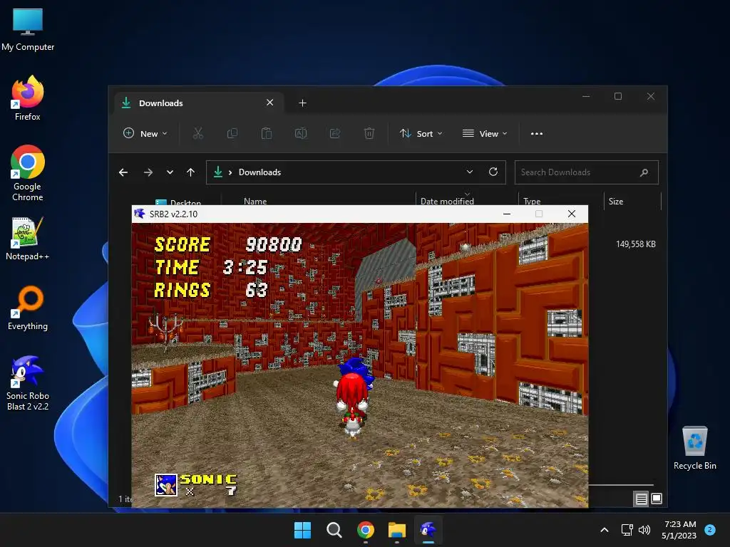The width and height of the screenshot is (730, 547).
Task: Click the Downloads breadcrumb in address bar
Action: coord(259,172)
